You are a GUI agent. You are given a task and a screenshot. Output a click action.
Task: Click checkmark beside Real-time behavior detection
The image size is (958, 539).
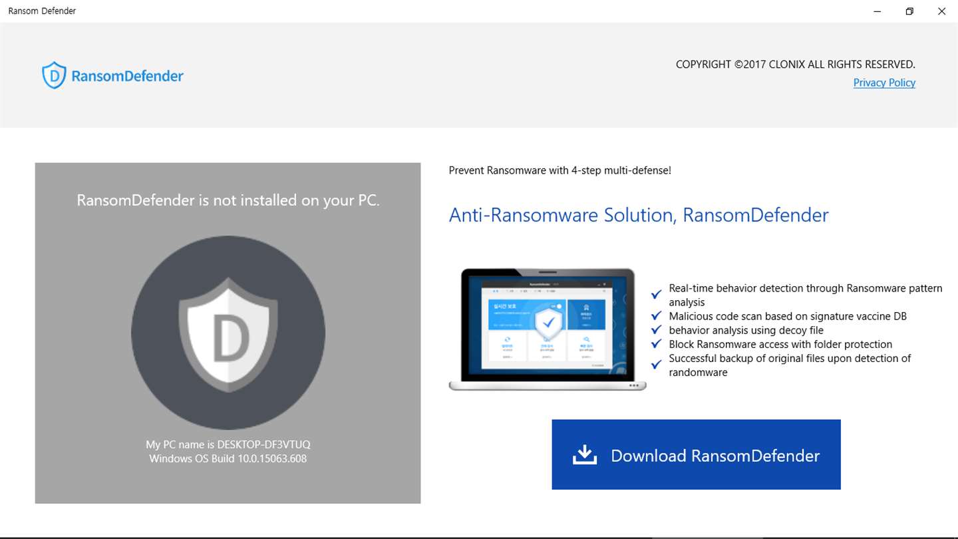(657, 293)
